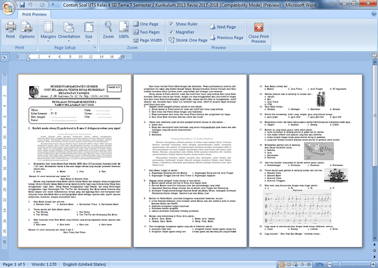This screenshot has height=268, width=378.
Task: Go to Next Page
Action: point(223,27)
